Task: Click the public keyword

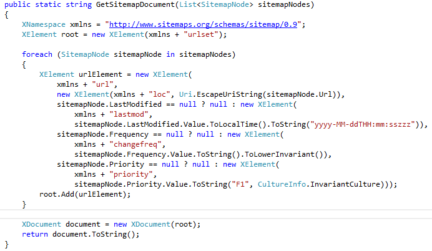Action: coord(17,5)
